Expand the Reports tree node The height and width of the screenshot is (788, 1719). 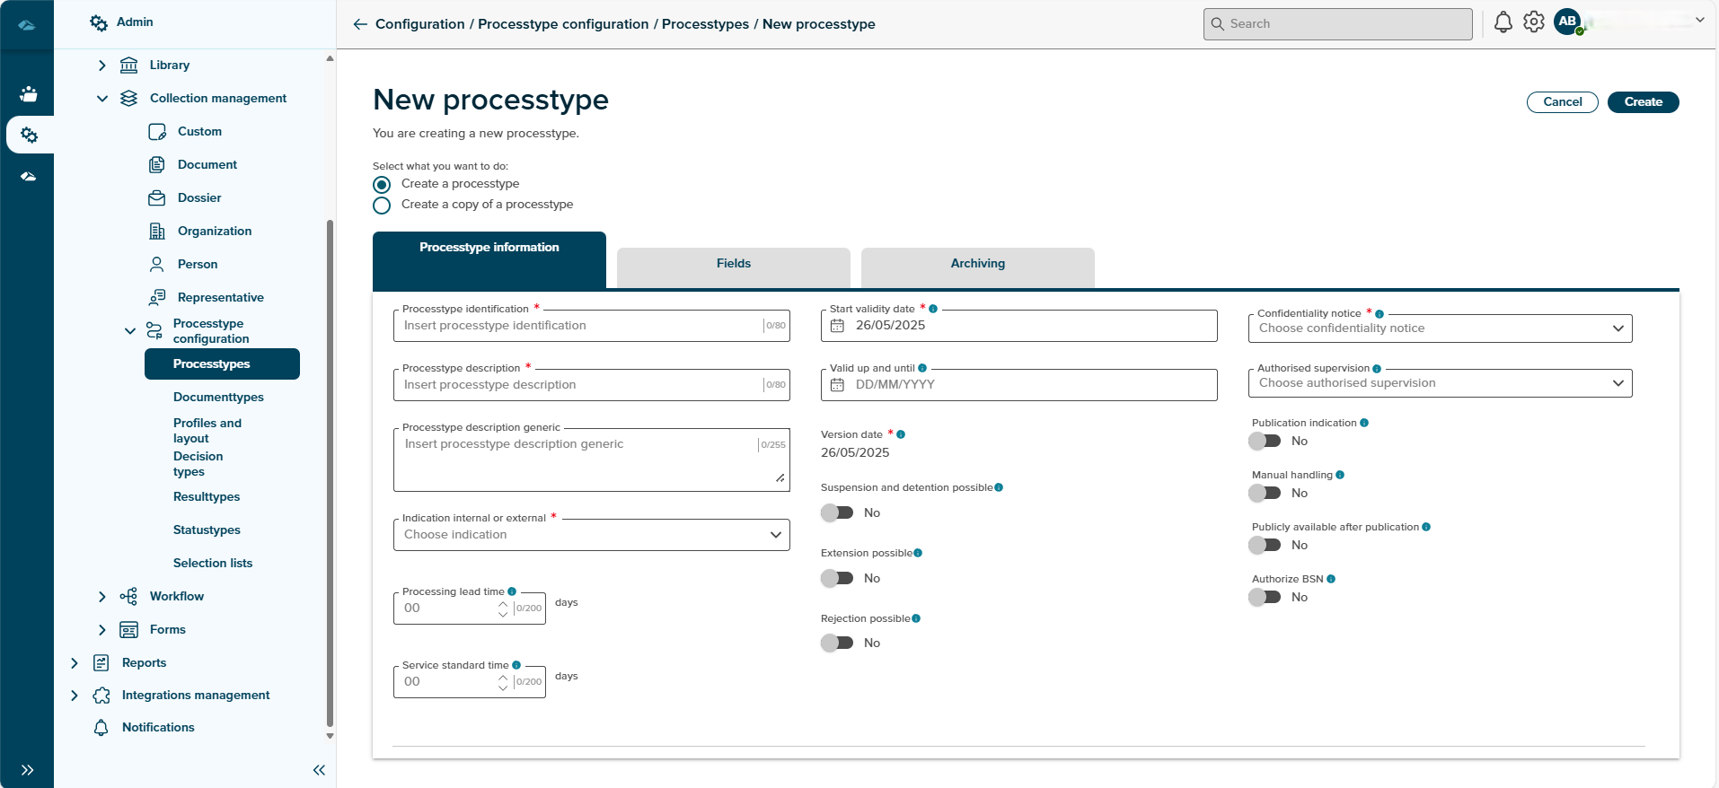tap(74, 662)
